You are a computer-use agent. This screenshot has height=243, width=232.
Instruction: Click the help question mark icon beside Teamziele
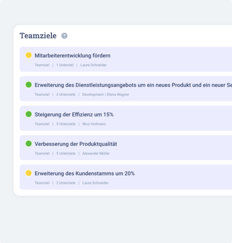pyautogui.click(x=64, y=36)
